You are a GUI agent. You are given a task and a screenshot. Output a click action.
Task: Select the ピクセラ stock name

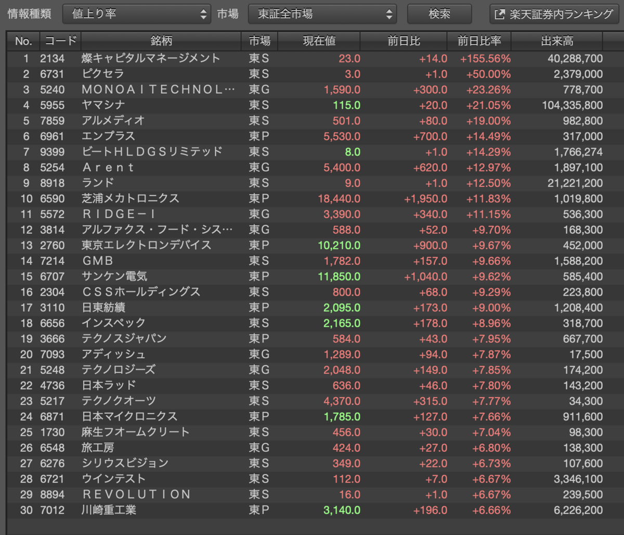(103, 74)
